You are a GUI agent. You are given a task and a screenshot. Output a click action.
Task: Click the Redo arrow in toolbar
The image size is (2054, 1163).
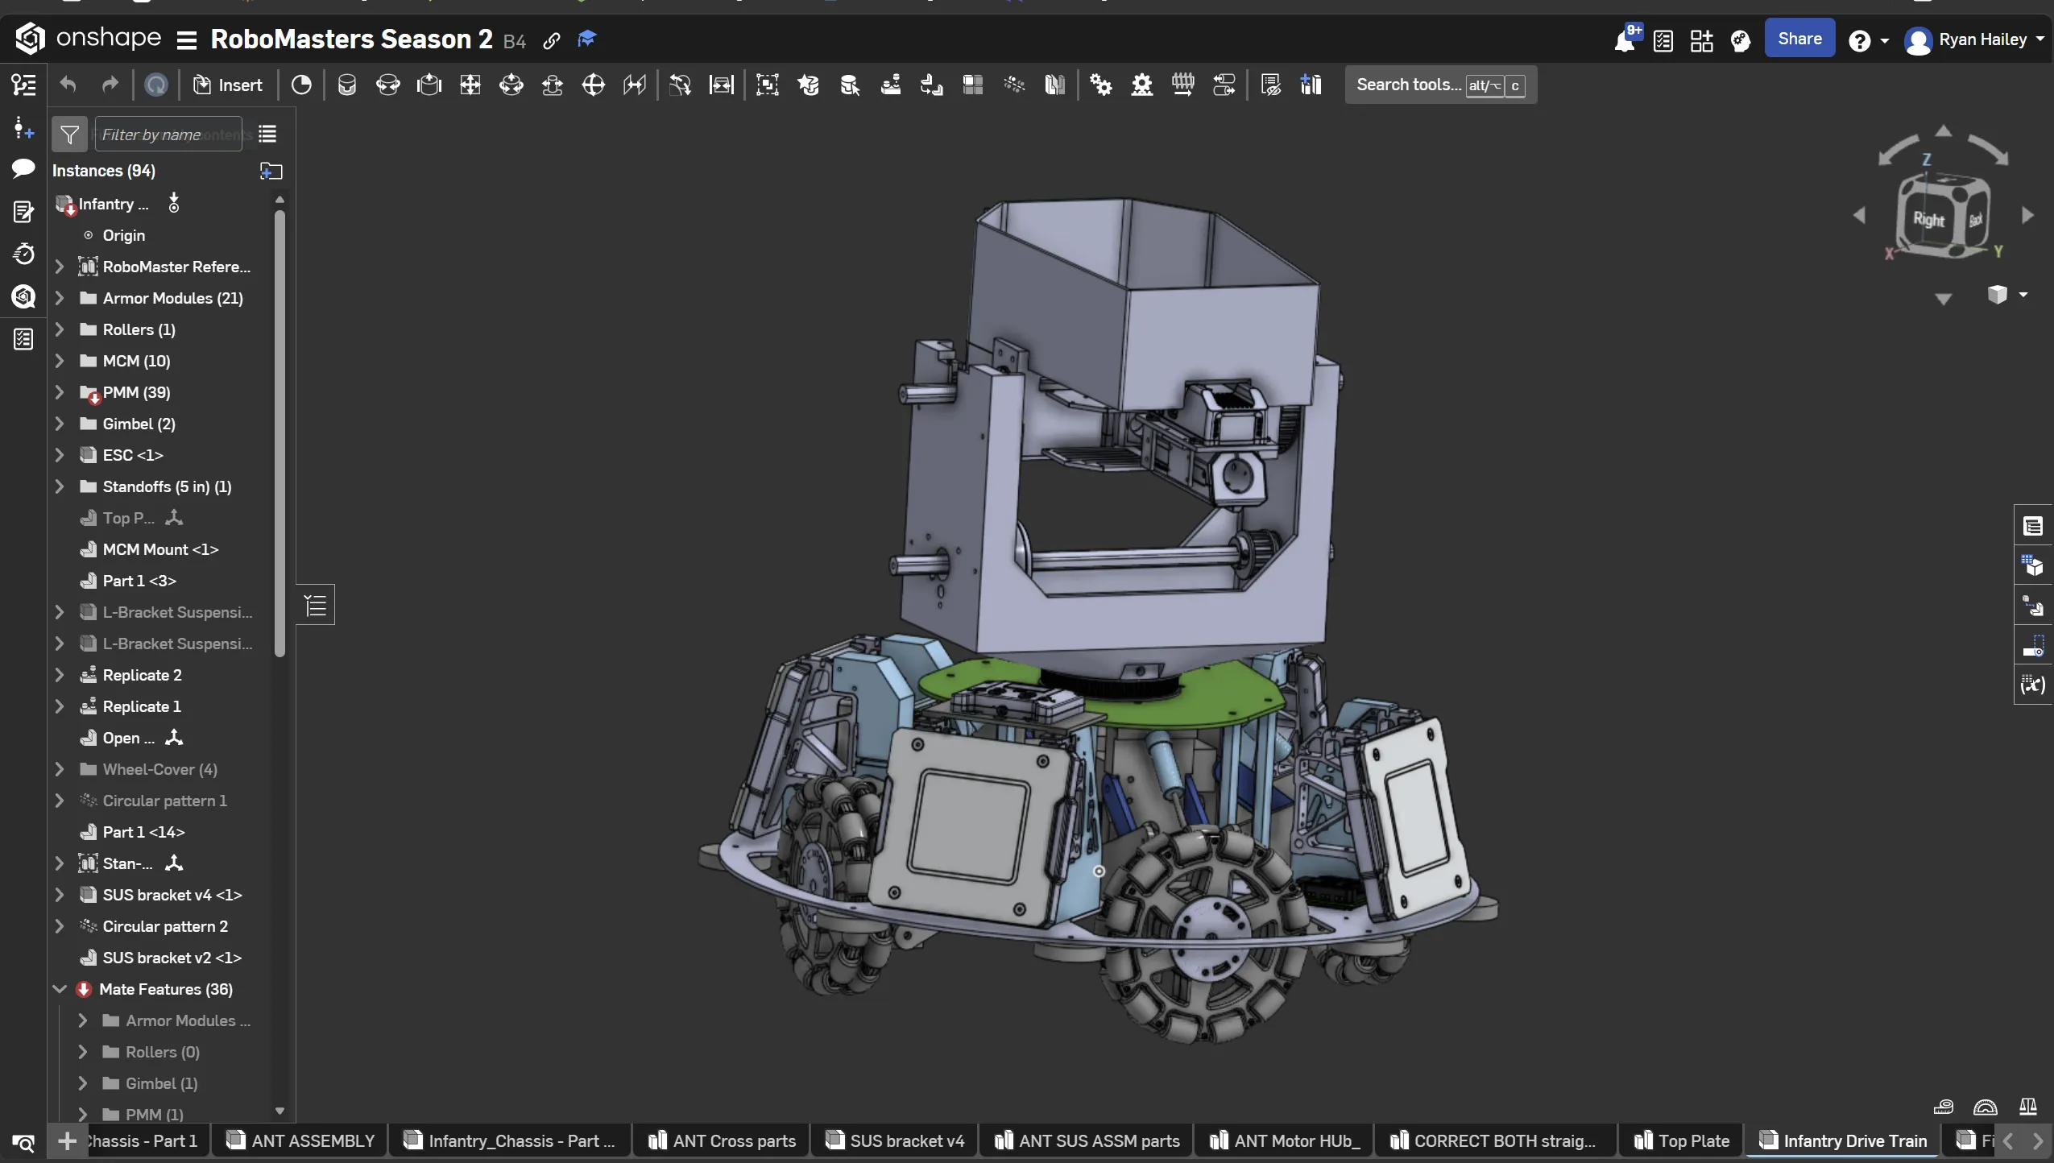click(110, 85)
